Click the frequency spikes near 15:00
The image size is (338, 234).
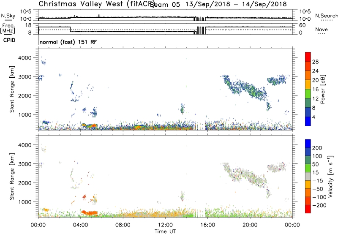(x=200, y=30)
